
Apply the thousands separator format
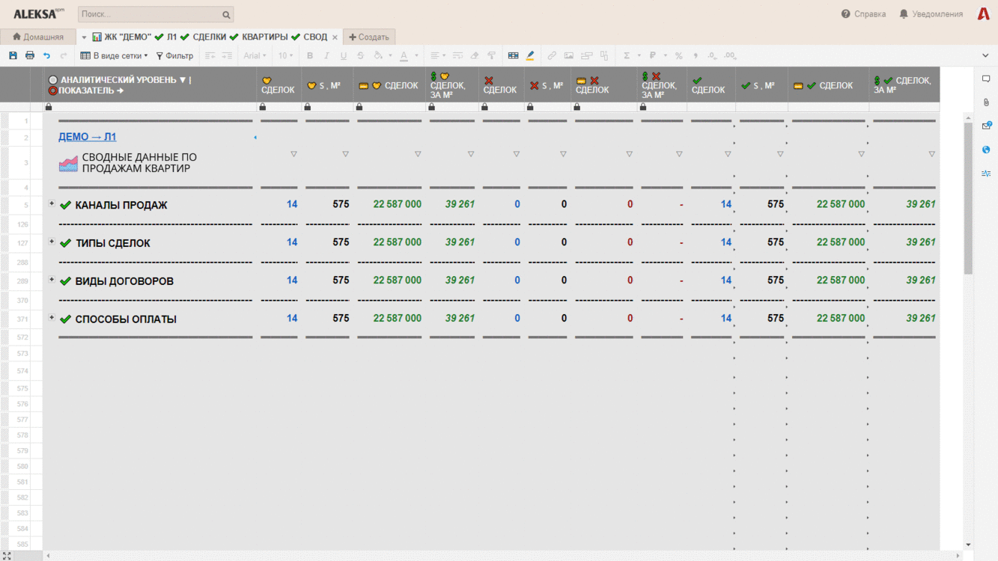pyautogui.click(x=696, y=55)
